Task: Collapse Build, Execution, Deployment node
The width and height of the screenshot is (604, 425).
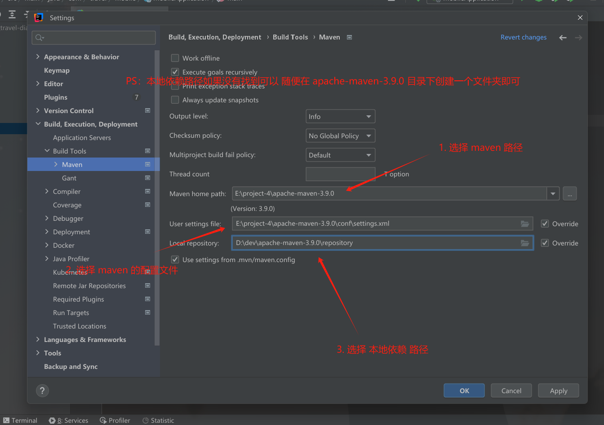Action: [x=38, y=124]
